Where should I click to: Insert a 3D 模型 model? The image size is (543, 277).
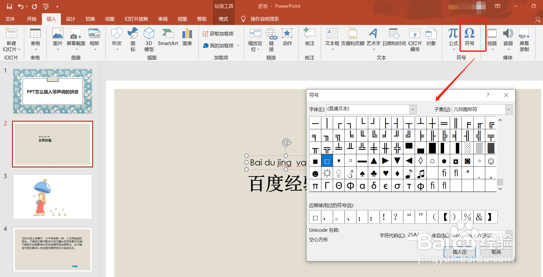click(149, 40)
